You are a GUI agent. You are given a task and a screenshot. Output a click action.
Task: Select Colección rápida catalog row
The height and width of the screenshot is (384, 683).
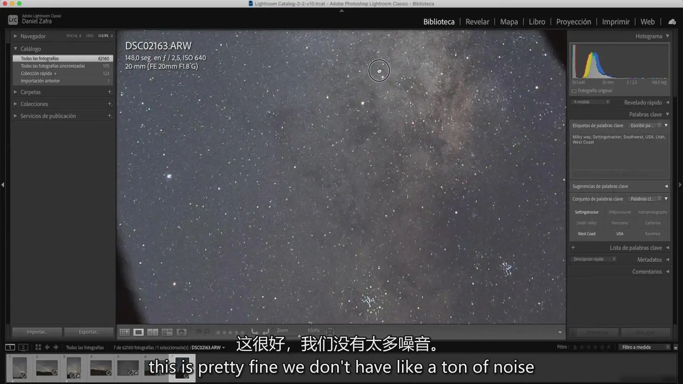pyautogui.click(x=63, y=74)
